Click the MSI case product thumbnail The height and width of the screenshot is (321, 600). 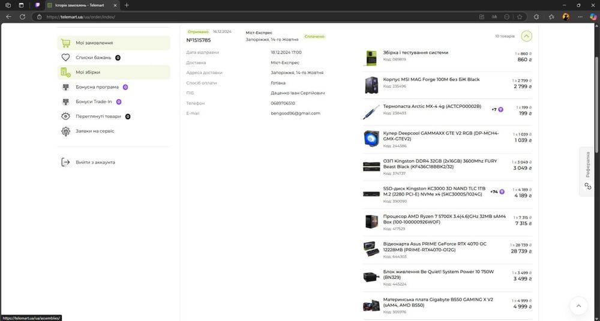[371, 85]
